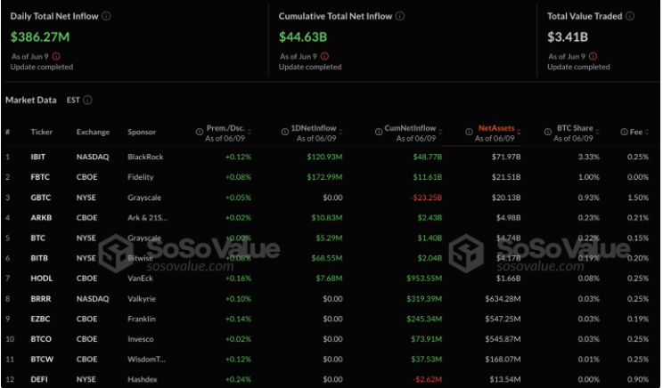This screenshot has height=388, width=663.
Task: Click the $13.54M net assets value
Action: click(505, 380)
